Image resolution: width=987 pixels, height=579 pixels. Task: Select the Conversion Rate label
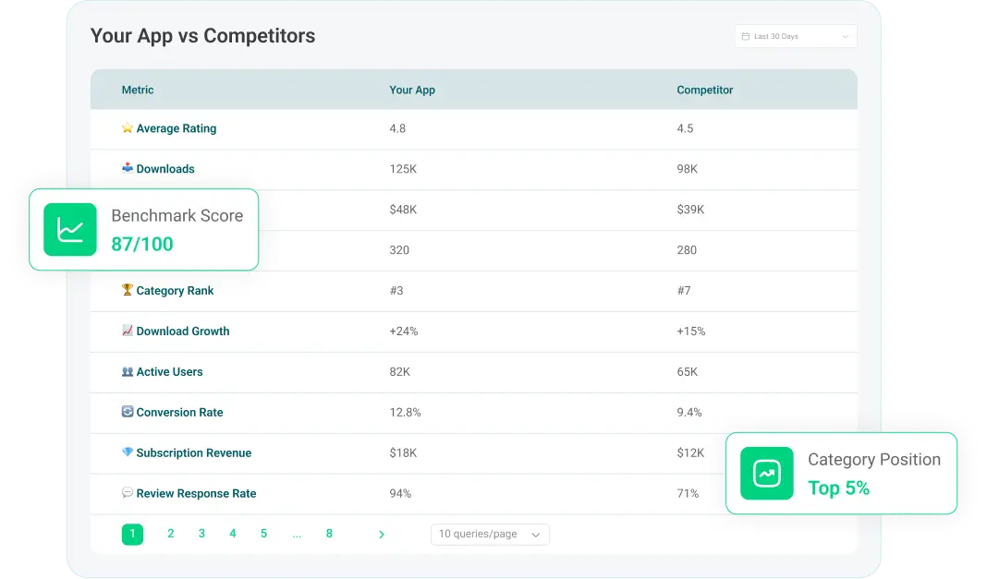tap(180, 413)
